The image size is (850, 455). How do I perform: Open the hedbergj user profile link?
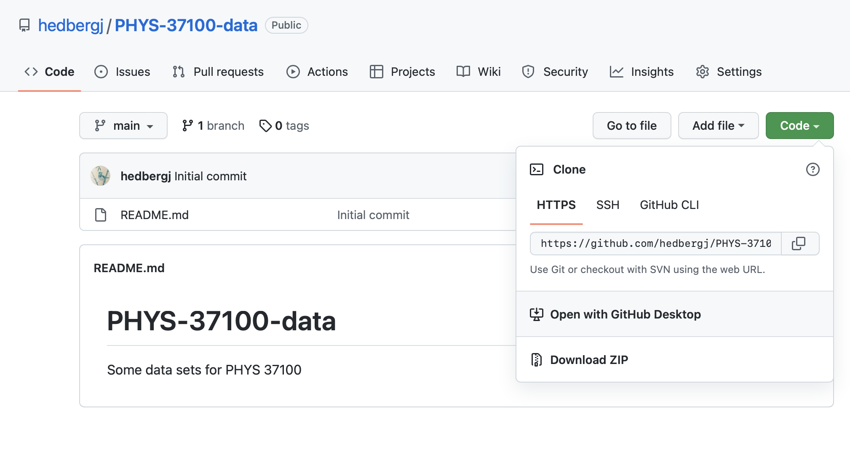pos(70,25)
